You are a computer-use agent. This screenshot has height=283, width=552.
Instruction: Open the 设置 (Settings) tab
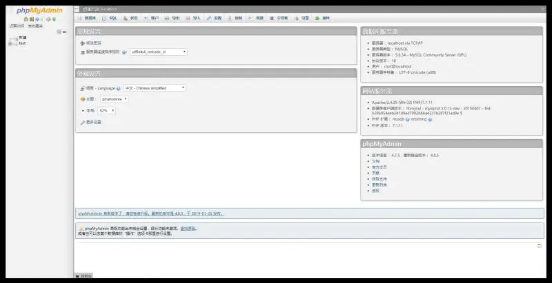tap(214, 18)
